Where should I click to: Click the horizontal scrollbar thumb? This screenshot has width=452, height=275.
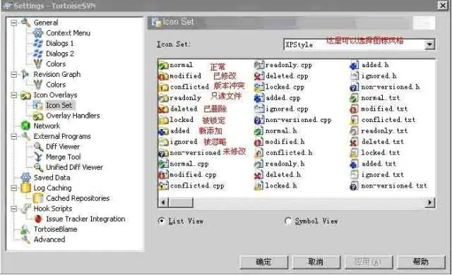tap(180, 202)
